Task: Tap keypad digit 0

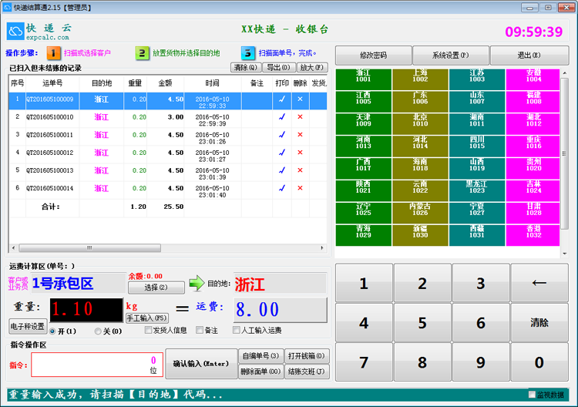Action: click(539, 362)
